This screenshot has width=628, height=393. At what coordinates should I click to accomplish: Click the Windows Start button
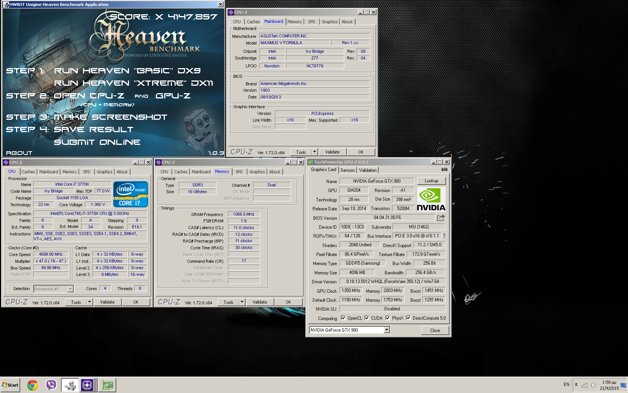coord(10,385)
